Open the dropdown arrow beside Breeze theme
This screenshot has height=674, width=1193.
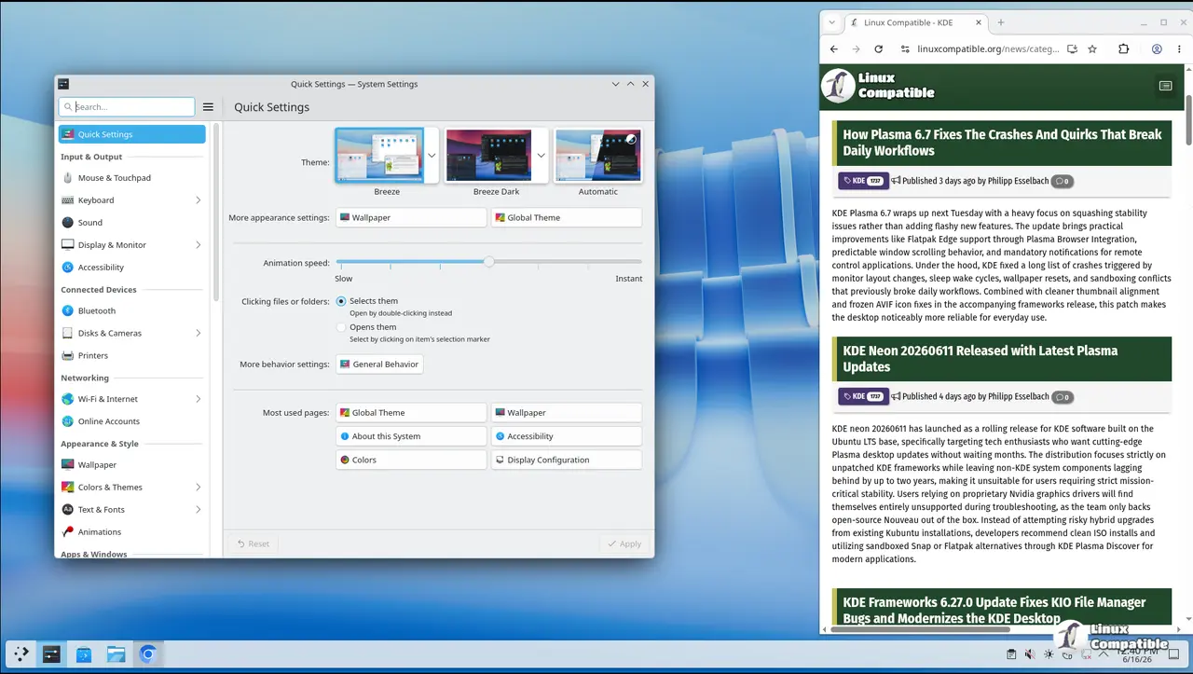[x=432, y=156]
